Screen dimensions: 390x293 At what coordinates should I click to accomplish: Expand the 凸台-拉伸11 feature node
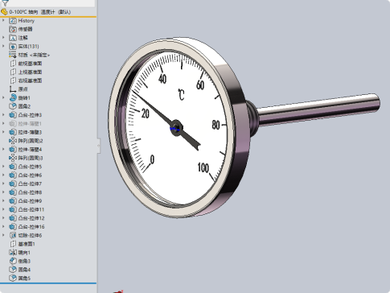pyautogui.click(x=3, y=209)
